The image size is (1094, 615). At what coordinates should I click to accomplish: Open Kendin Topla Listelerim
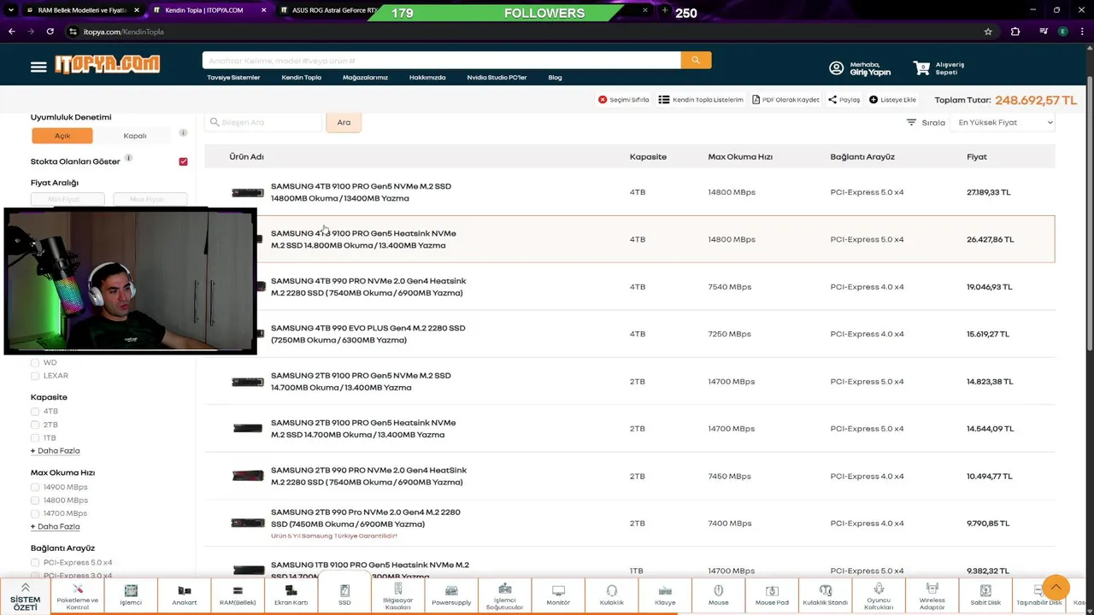(x=701, y=100)
